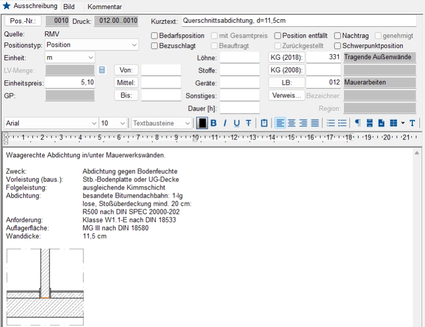Show paragraph marks icon
This screenshot has height=327, width=425.
357,123
